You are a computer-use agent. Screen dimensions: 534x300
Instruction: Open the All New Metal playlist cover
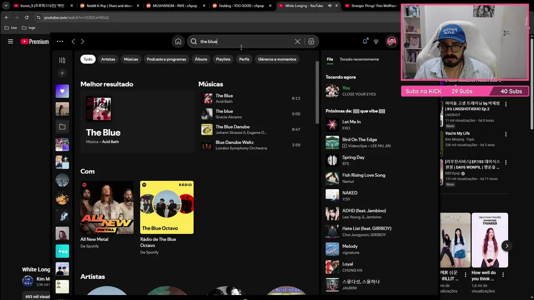[x=107, y=207]
